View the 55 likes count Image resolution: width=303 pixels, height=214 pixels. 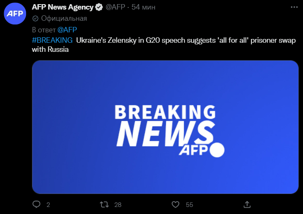point(190,205)
